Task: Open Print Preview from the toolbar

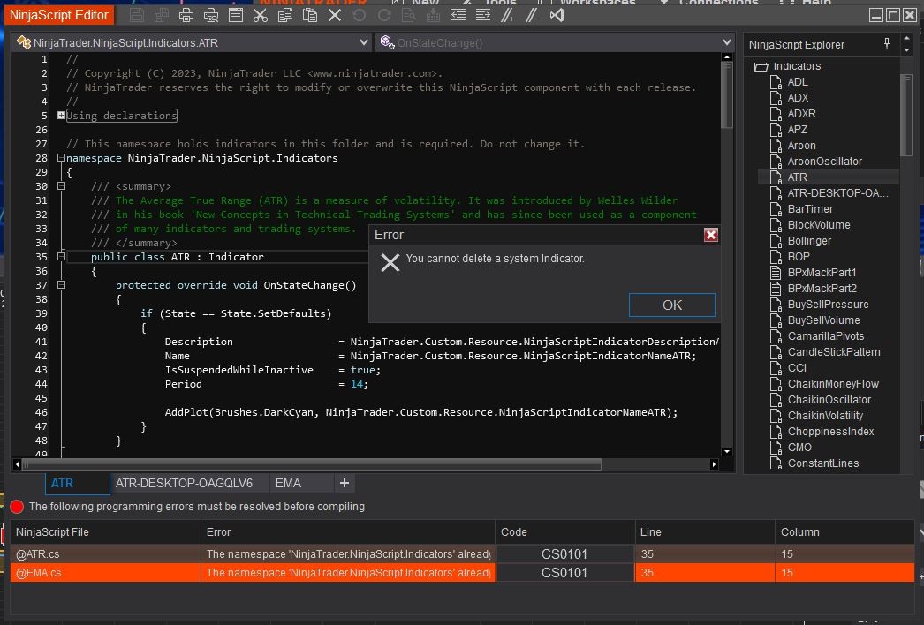Action: point(211,15)
